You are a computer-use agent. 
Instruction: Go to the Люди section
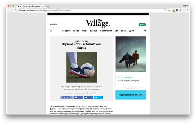(x=84, y=31)
